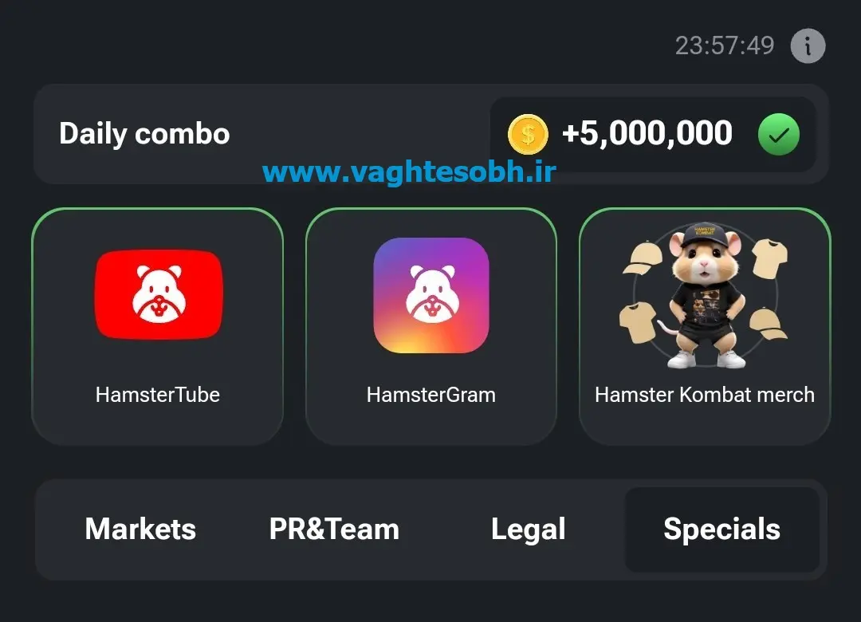Tap the 23:57:49 countdown timer

725,45
